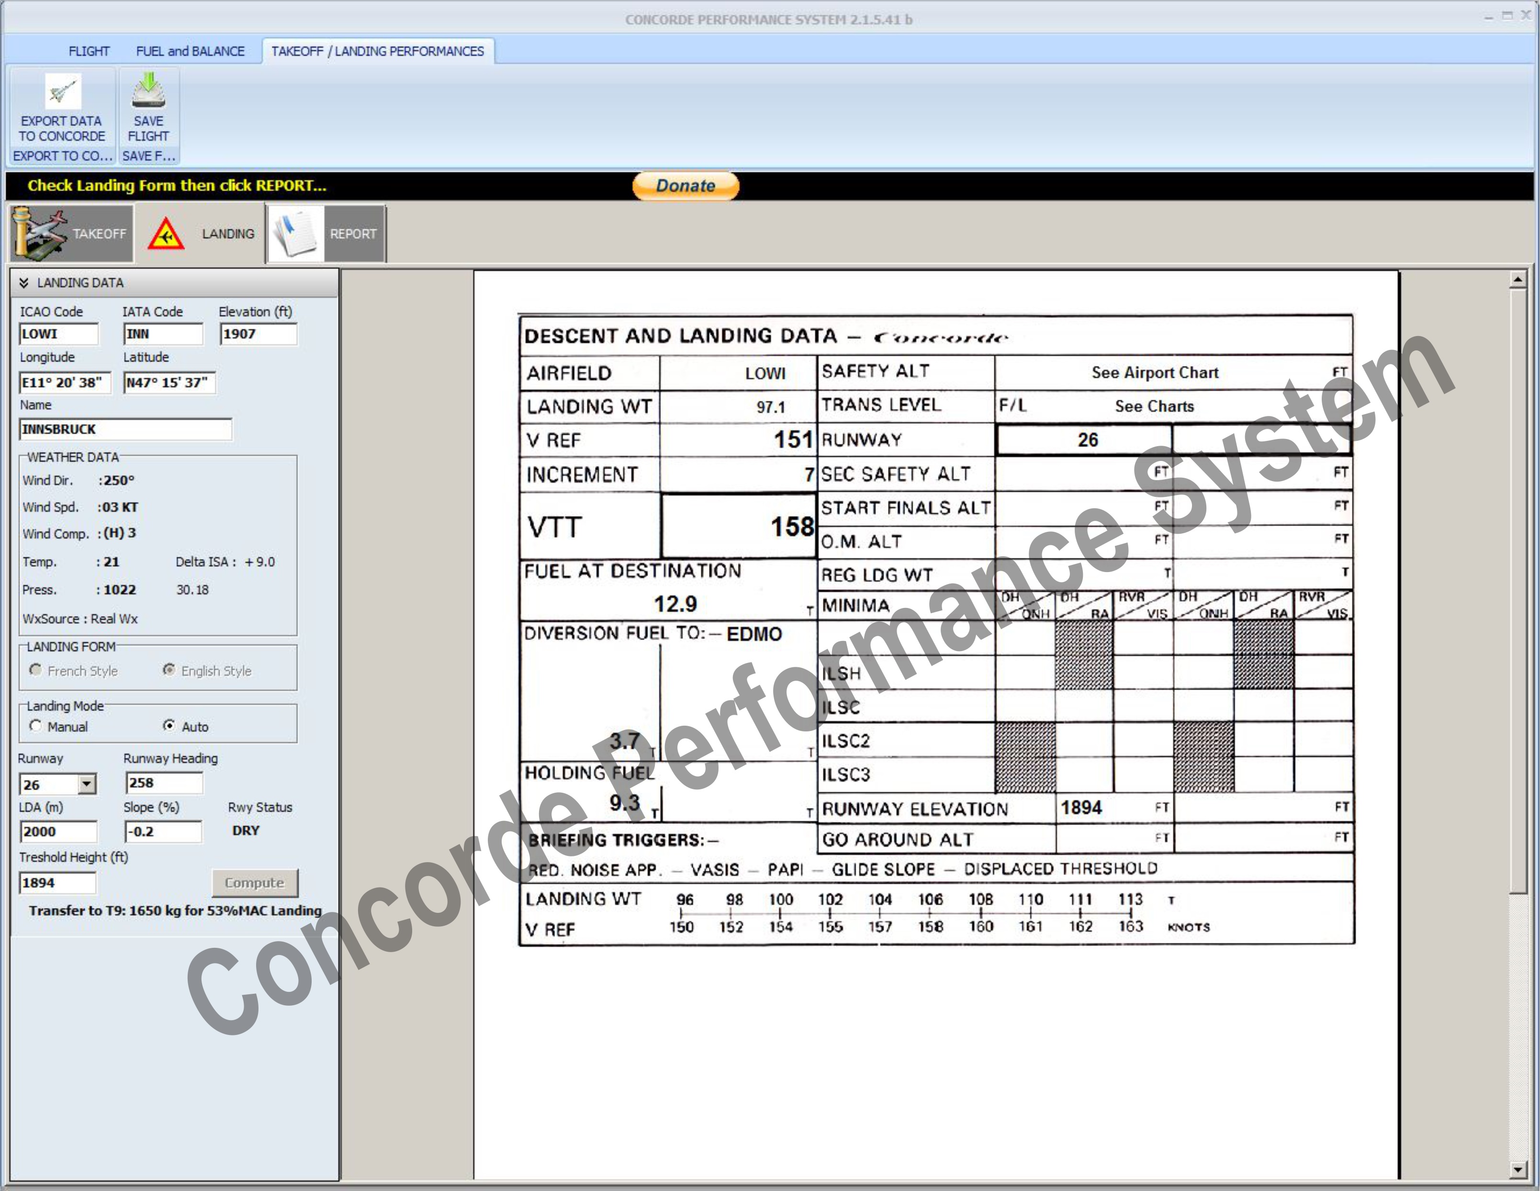This screenshot has width=1540, height=1191.
Task: Switch to the FLIGHT tab
Action: click(x=89, y=52)
